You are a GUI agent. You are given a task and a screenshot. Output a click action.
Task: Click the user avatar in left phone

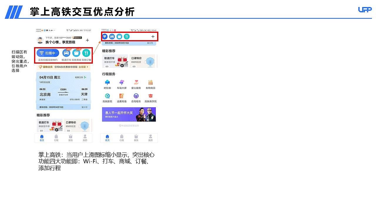tap(40, 40)
